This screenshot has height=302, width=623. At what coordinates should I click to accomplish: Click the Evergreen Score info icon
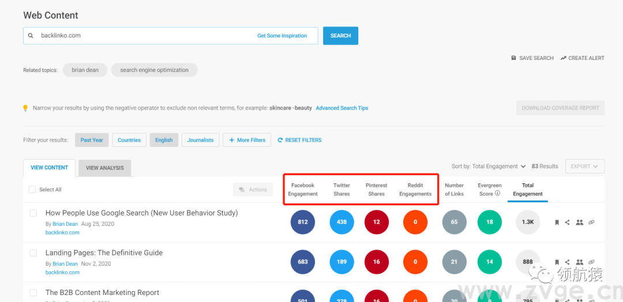point(497,194)
